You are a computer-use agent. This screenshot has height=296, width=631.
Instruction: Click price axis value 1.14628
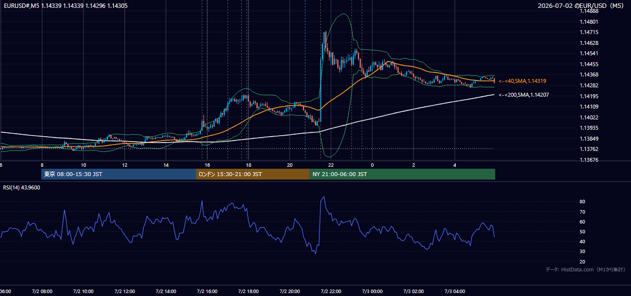pyautogui.click(x=589, y=43)
